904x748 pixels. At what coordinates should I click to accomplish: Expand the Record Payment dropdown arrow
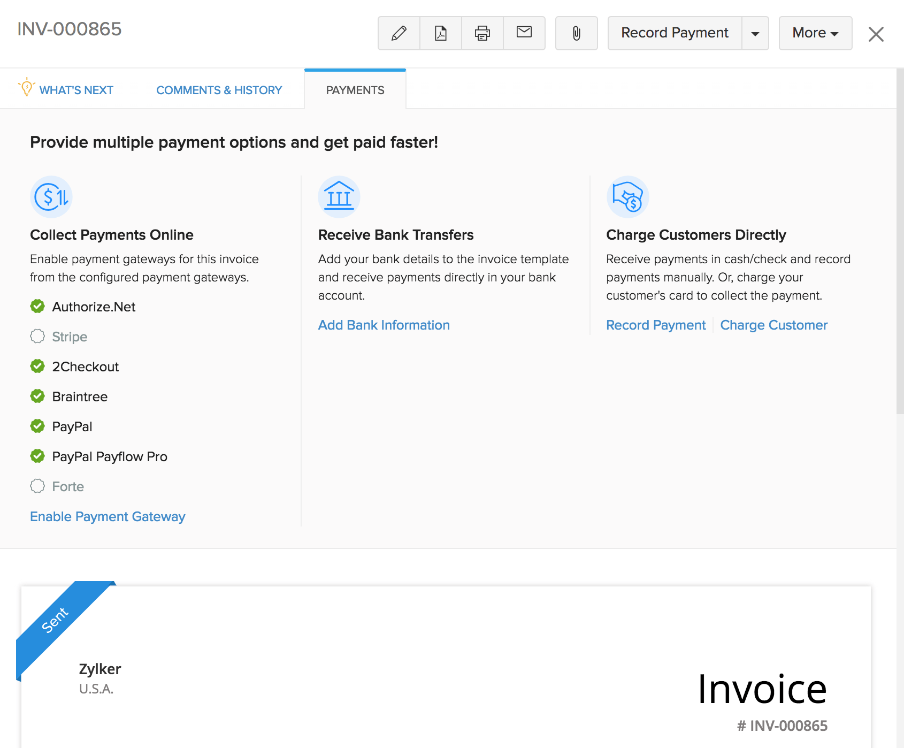[x=755, y=33]
